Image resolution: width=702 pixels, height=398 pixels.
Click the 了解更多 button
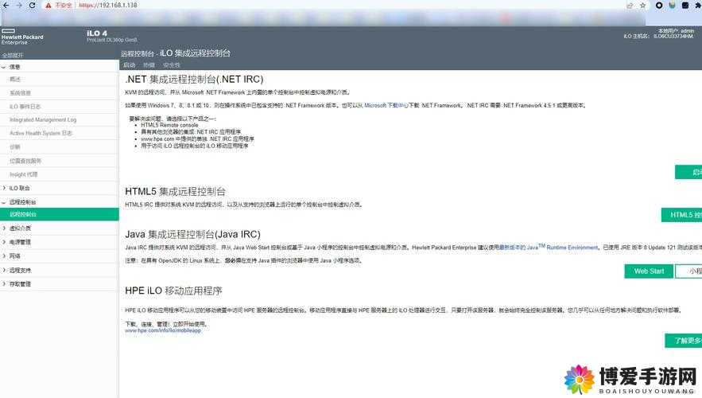683,341
